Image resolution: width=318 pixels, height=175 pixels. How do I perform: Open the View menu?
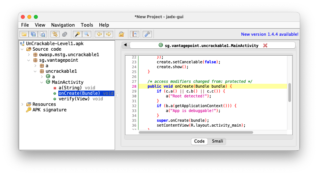pyautogui.click(x=40, y=25)
